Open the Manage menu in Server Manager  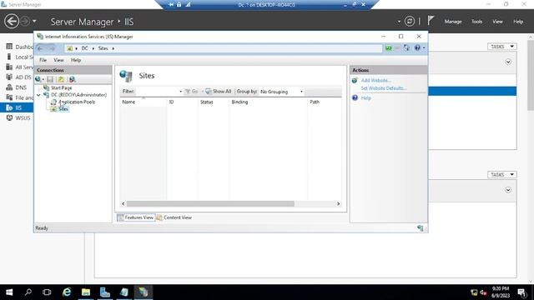click(453, 22)
